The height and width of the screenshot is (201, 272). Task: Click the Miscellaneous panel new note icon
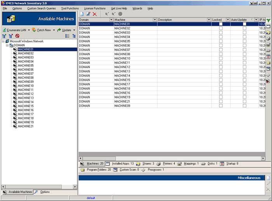click(269, 178)
